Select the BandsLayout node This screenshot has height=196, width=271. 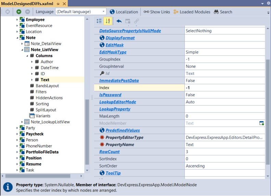point(47,86)
